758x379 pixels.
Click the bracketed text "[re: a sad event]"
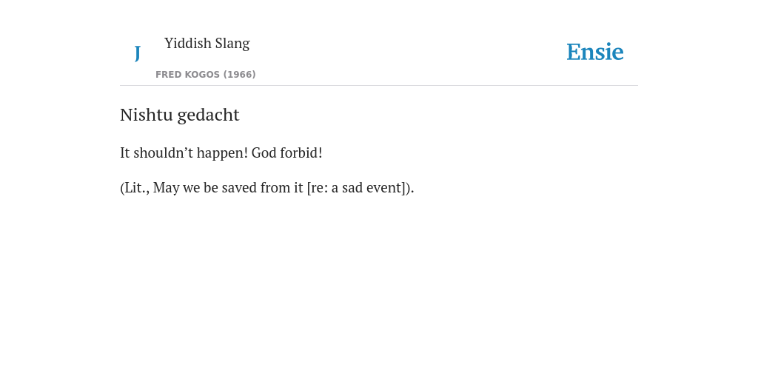pyautogui.click(x=357, y=187)
